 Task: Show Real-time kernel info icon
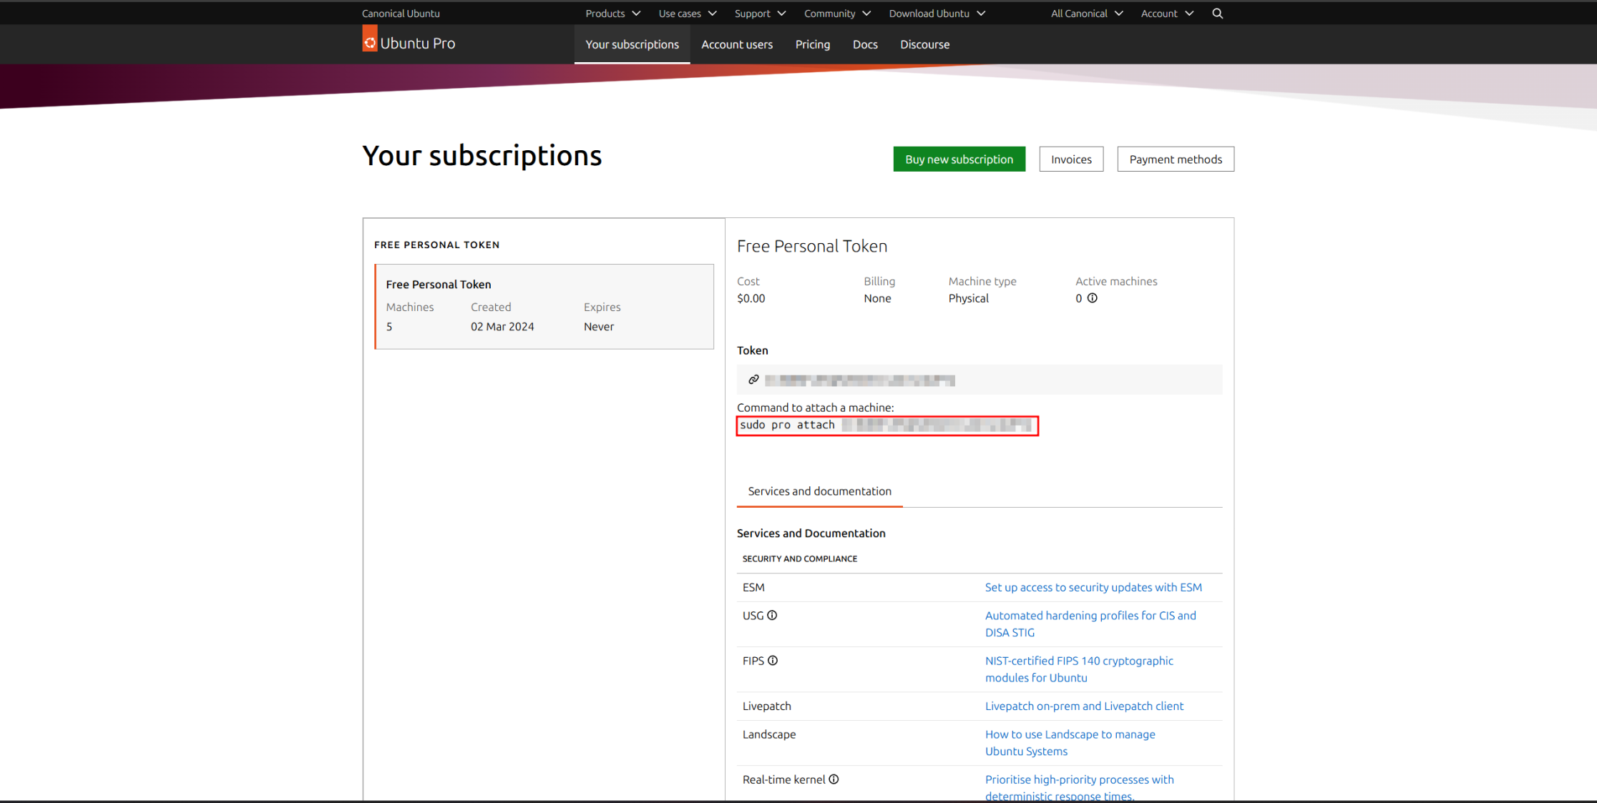[834, 779]
